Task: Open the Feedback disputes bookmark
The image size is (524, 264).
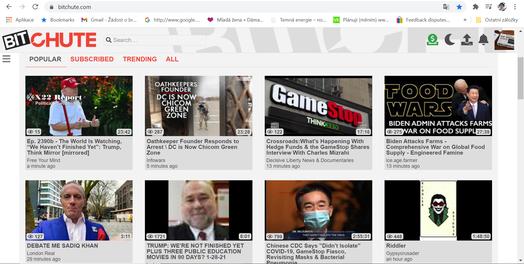Action: (423, 20)
